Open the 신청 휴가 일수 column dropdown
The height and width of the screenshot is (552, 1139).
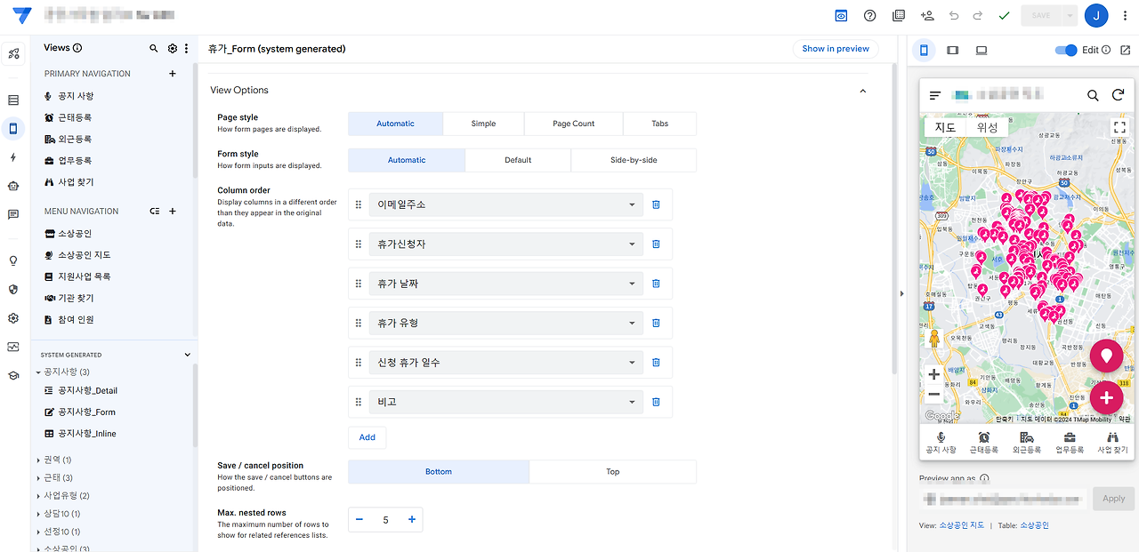pyautogui.click(x=505, y=363)
